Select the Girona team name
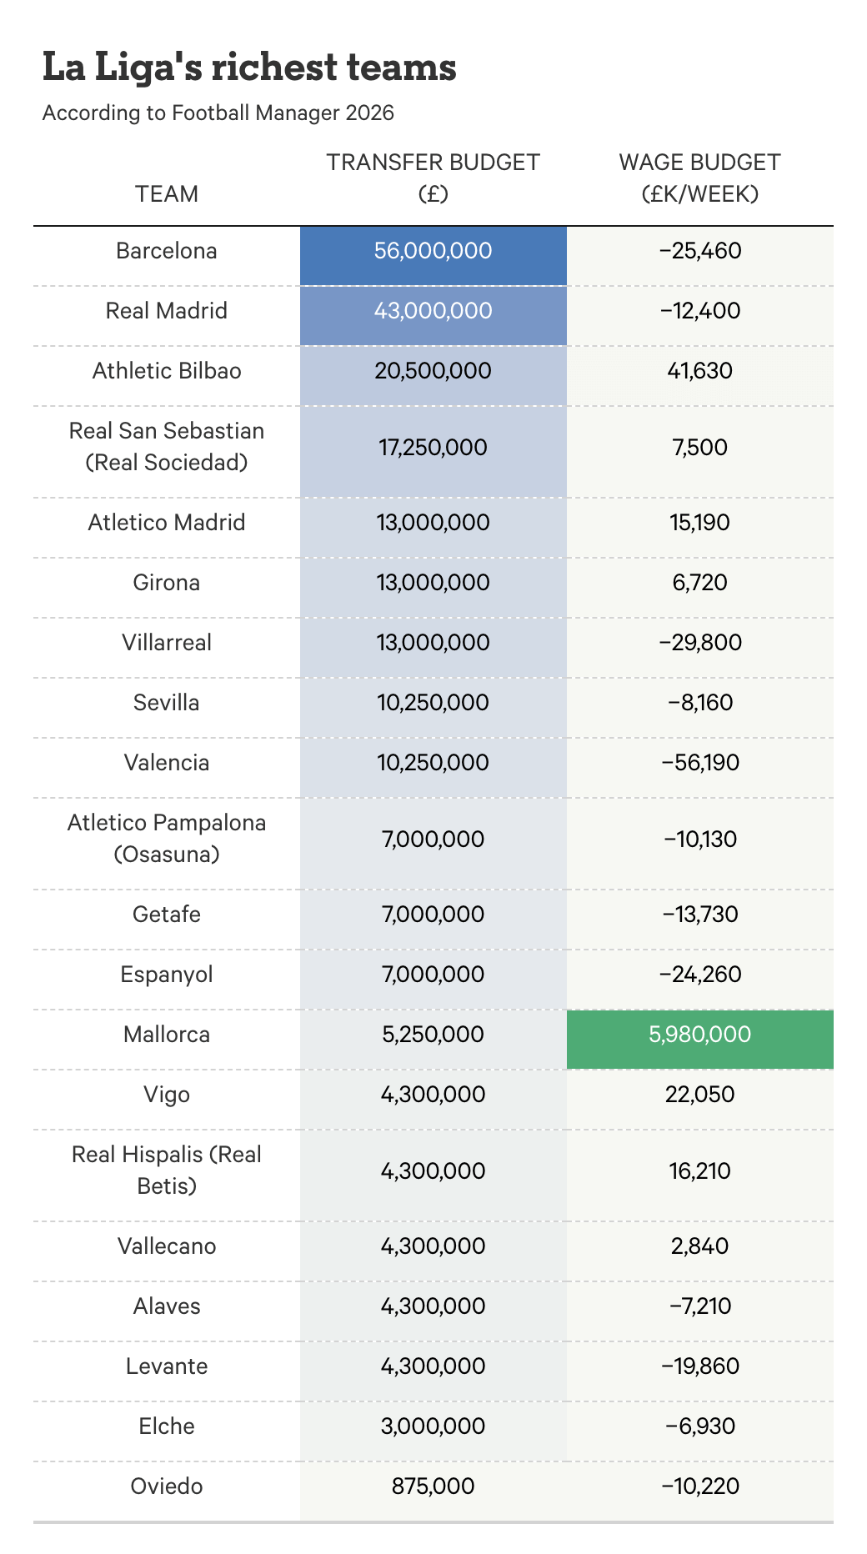Viewport: 867px width, 1554px height. click(167, 583)
